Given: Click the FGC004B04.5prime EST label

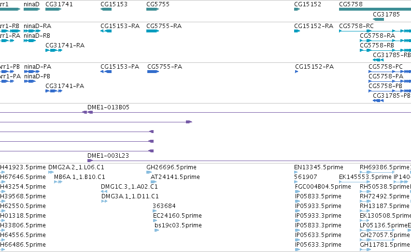Looking at the screenshot, I should tap(323, 187).
